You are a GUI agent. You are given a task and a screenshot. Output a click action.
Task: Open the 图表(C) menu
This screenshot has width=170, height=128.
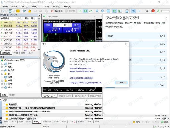pos(35,7)
